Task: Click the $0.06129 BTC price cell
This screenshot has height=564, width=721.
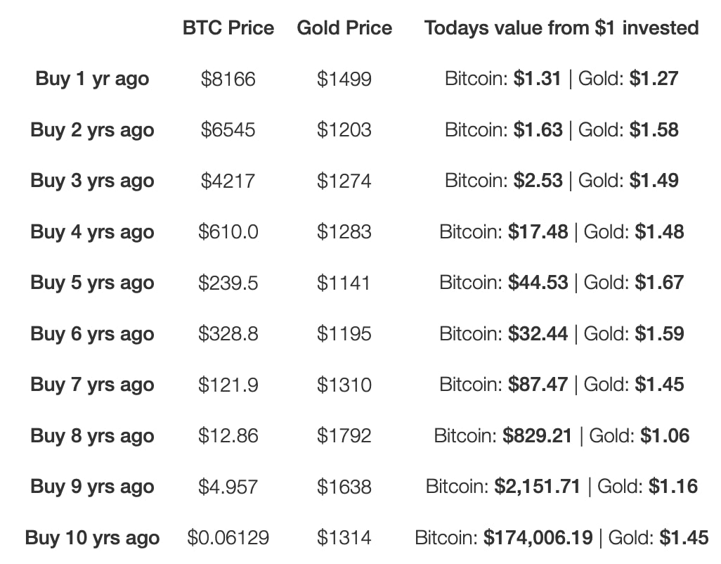Action: point(228,539)
